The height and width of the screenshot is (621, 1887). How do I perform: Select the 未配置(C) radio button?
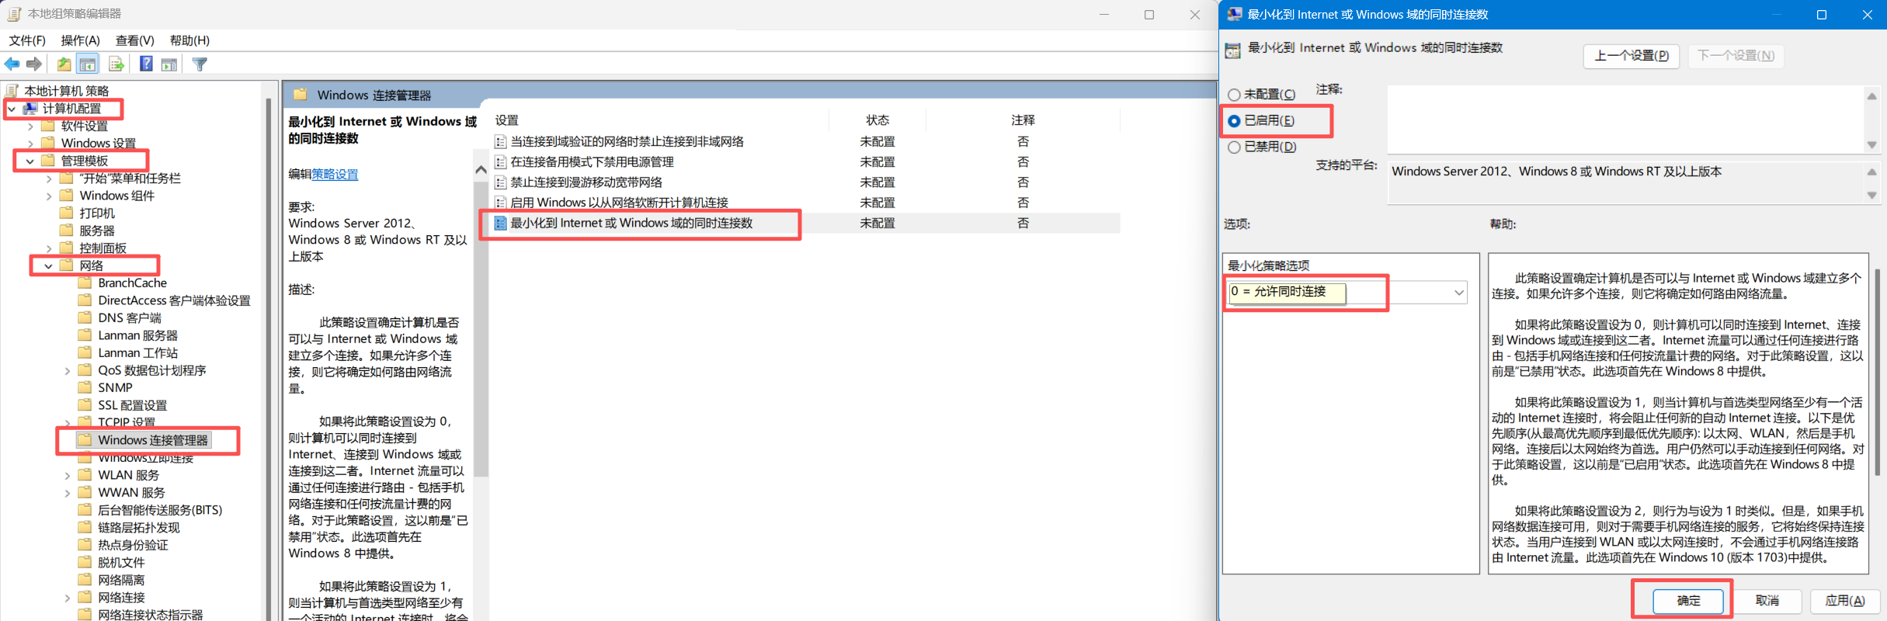click(x=1234, y=95)
